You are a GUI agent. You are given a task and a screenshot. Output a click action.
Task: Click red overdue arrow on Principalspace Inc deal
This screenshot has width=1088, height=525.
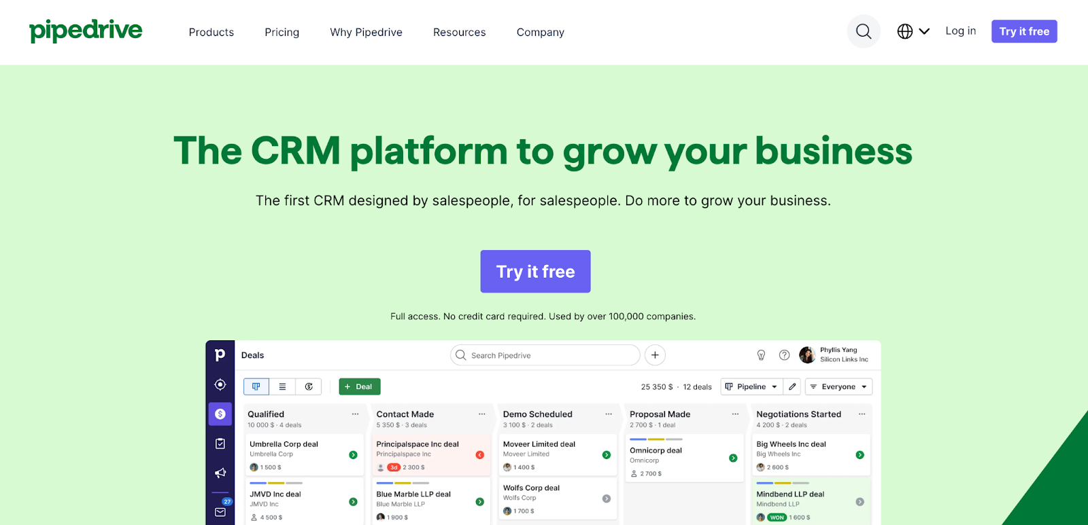[x=479, y=455]
